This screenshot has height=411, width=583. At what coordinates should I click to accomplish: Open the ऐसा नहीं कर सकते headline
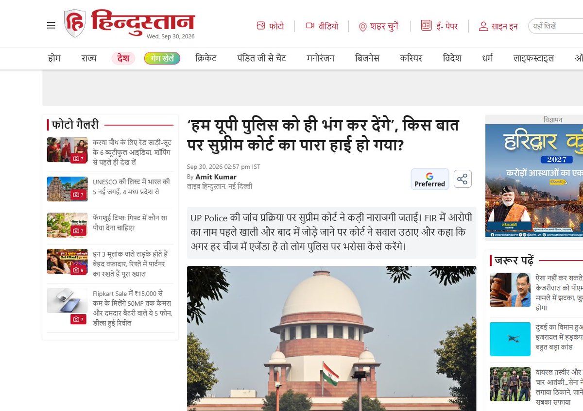[x=559, y=293]
